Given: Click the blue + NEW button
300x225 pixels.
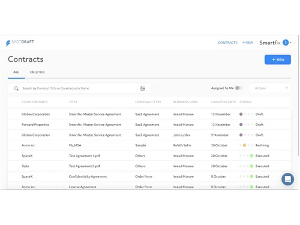Looking at the screenshot, I should click(x=278, y=59).
